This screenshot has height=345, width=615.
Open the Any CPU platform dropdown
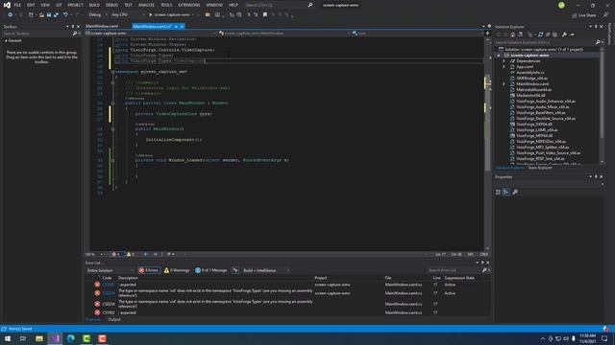(128, 15)
